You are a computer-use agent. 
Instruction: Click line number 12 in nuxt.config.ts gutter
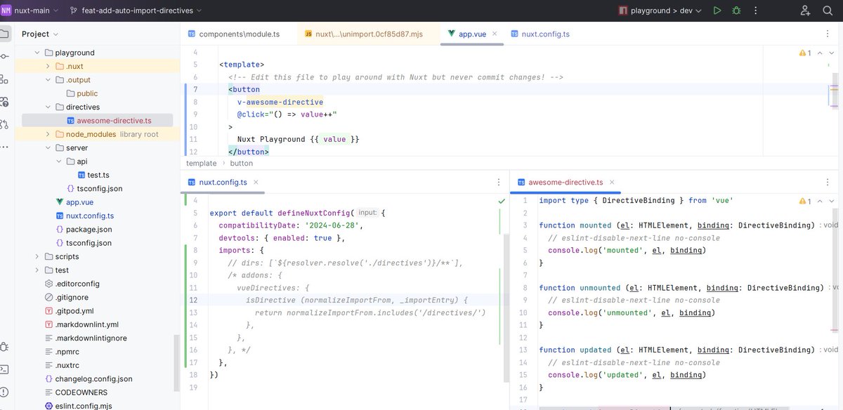tap(194, 300)
